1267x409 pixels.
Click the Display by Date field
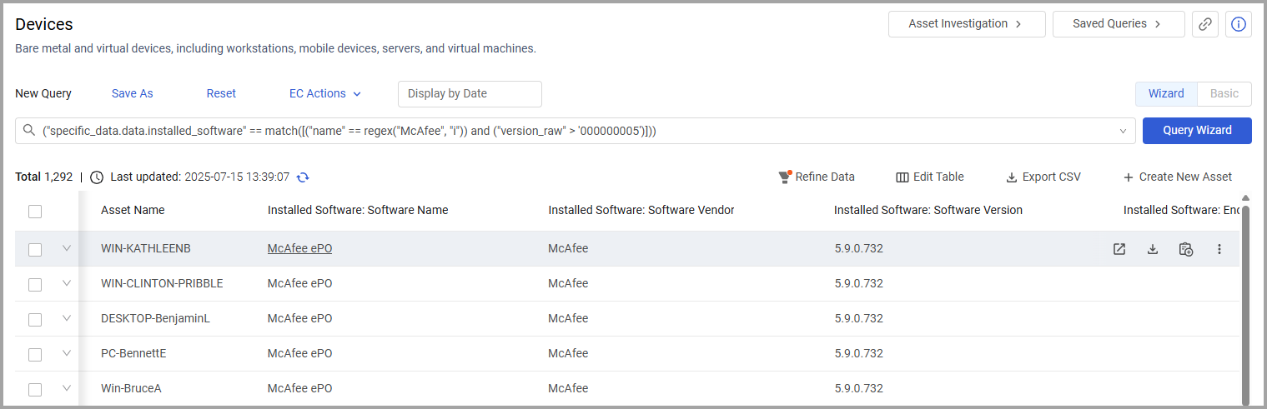tap(470, 93)
